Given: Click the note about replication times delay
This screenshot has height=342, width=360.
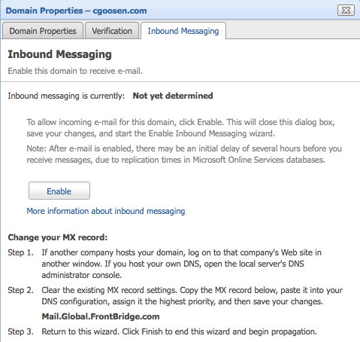Looking at the screenshot, I should pyautogui.click(x=184, y=154).
